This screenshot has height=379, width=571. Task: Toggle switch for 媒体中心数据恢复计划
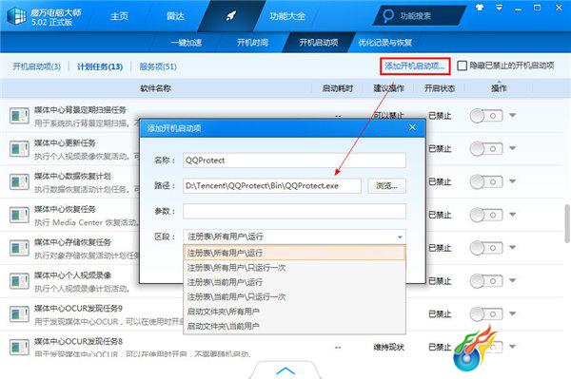click(486, 181)
